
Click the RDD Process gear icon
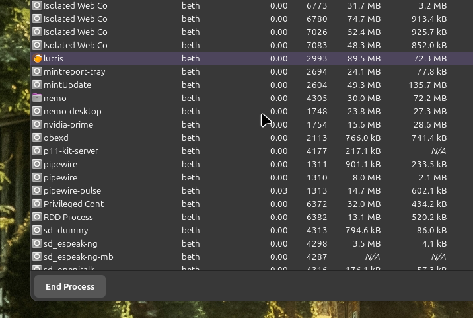coord(38,217)
